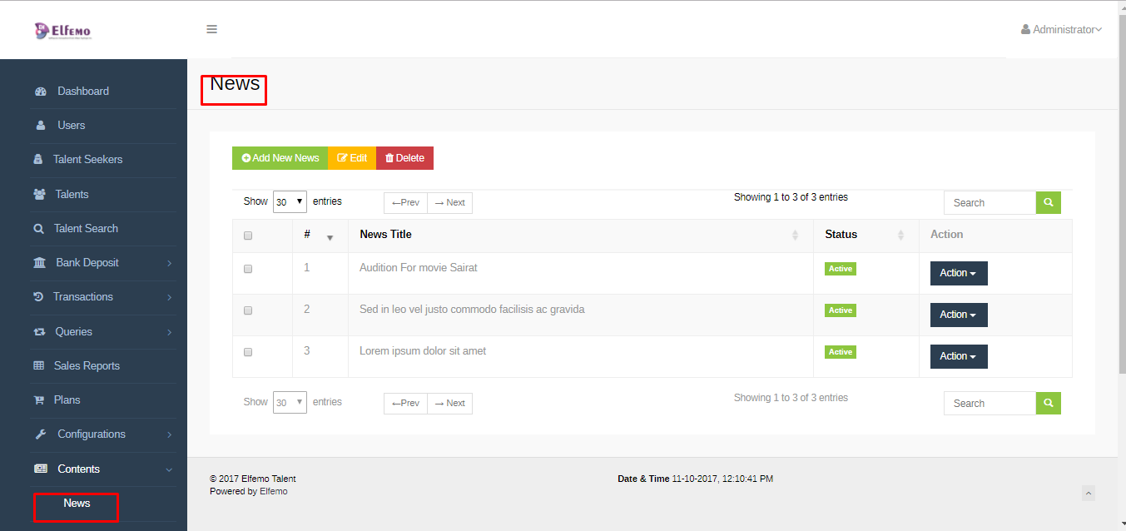Open Action dropdown for Sed in leo row
Screen dimensions: 1126x531
click(959, 315)
